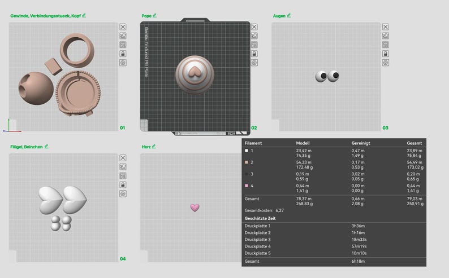Auto-orient objects on plate 02 Popo

(254, 36)
